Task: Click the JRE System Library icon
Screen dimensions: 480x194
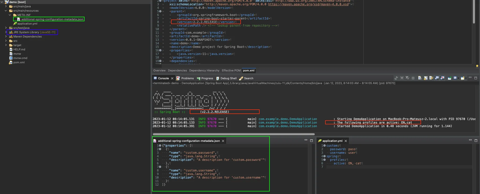Action: pyautogui.click(x=11, y=32)
